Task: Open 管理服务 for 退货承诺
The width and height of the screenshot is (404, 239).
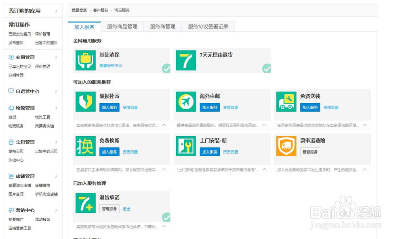Action: [109, 209]
